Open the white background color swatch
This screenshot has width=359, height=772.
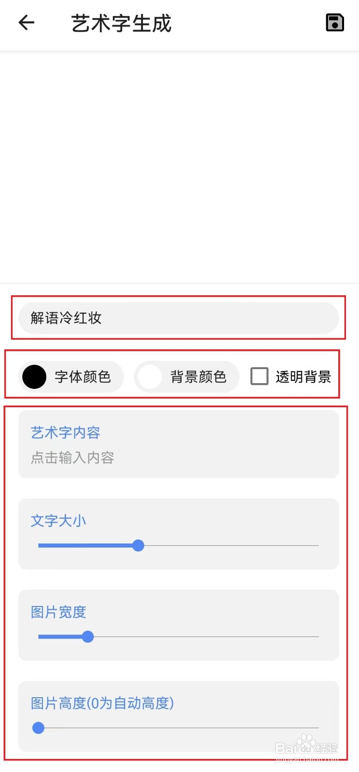(150, 377)
